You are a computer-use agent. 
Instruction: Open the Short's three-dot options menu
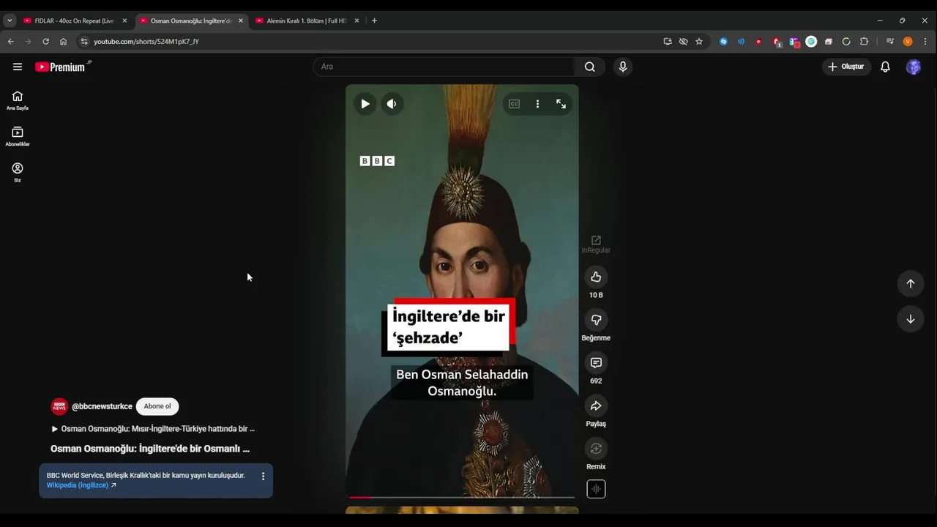pyautogui.click(x=537, y=104)
